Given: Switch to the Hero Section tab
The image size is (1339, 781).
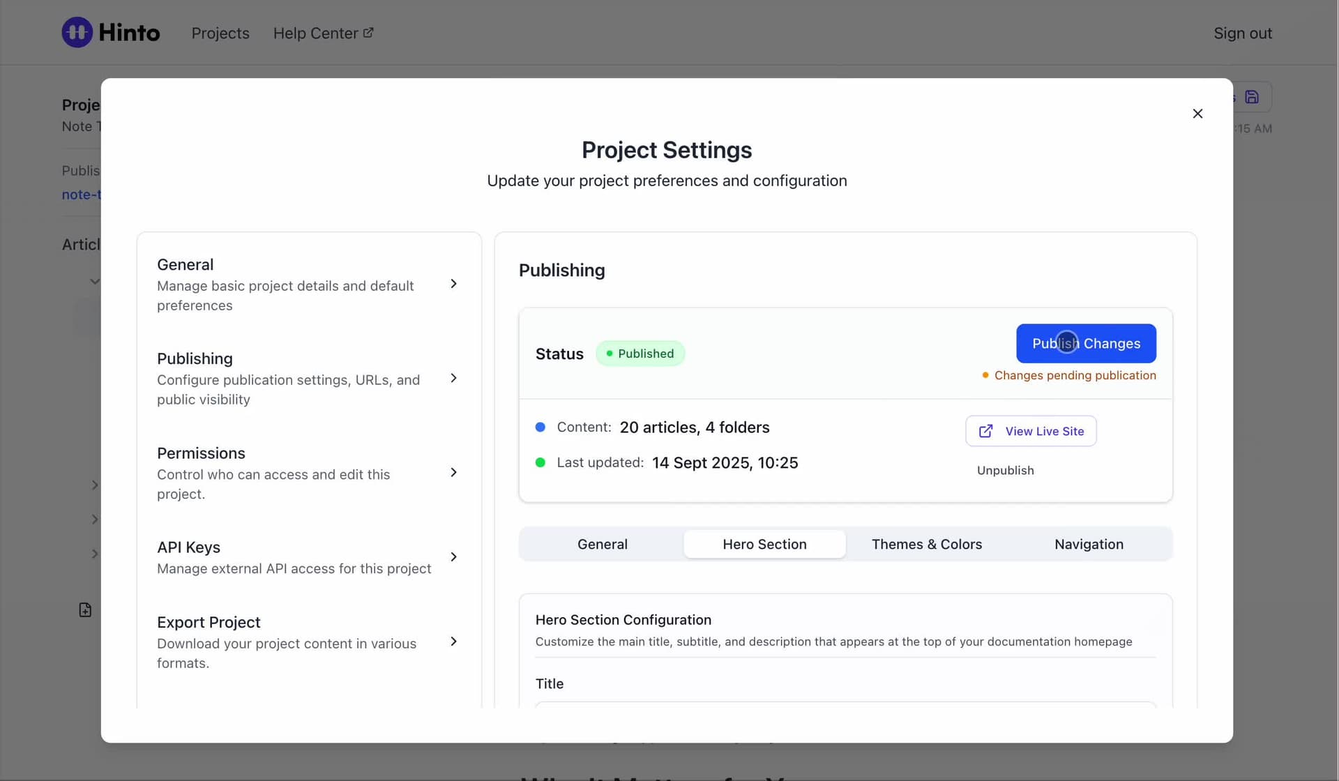Looking at the screenshot, I should click(764, 544).
